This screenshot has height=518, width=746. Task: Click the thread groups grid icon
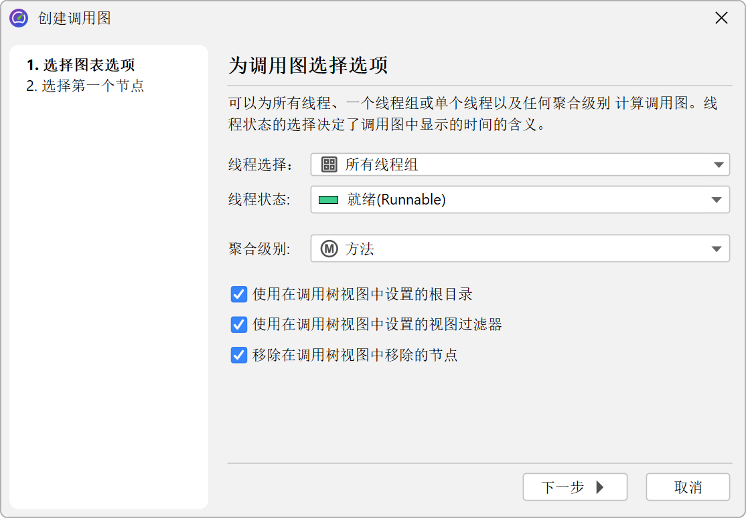pyautogui.click(x=329, y=164)
